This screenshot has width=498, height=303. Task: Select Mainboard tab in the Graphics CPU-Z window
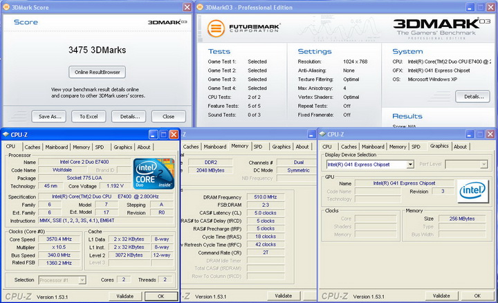click(x=373, y=147)
